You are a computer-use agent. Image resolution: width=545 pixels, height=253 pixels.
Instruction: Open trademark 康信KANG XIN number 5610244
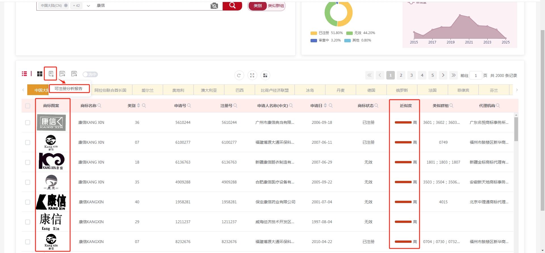[91, 122]
